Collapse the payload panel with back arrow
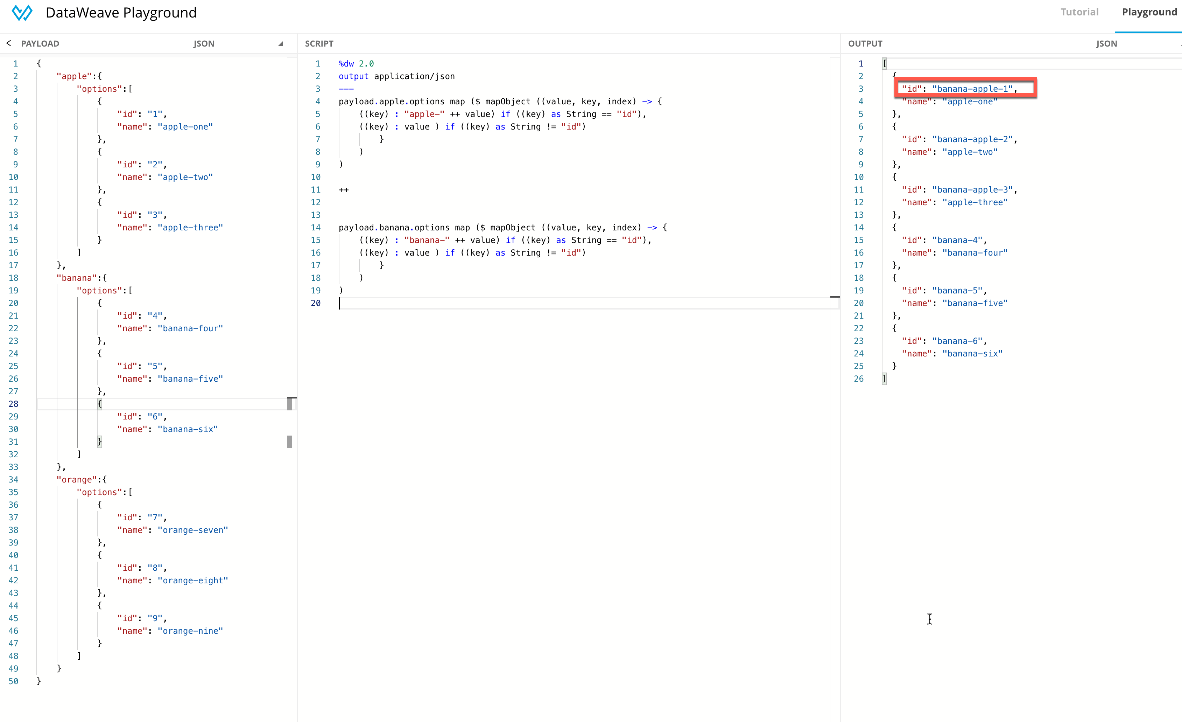This screenshot has height=722, width=1182. (9, 43)
